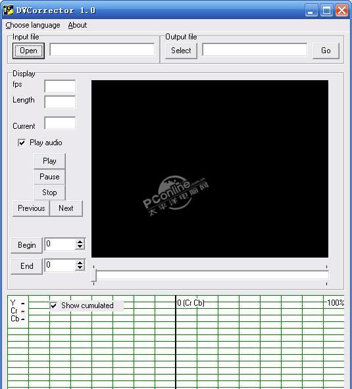This screenshot has width=352, height=389.
Task: Increase the Begin frame spinner value
Action: [x=80, y=242]
